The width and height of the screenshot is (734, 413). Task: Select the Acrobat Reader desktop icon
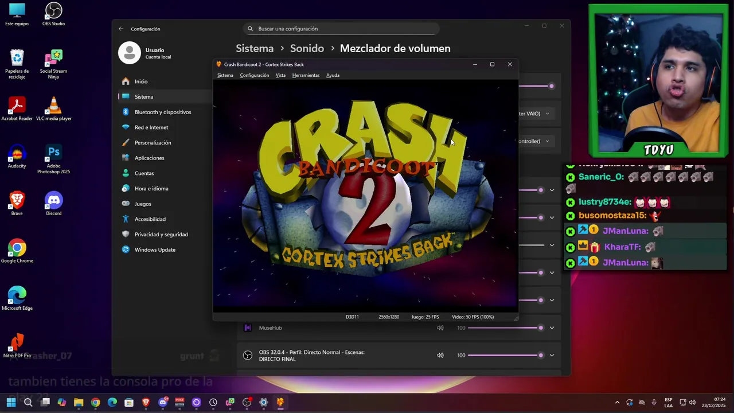(17, 109)
